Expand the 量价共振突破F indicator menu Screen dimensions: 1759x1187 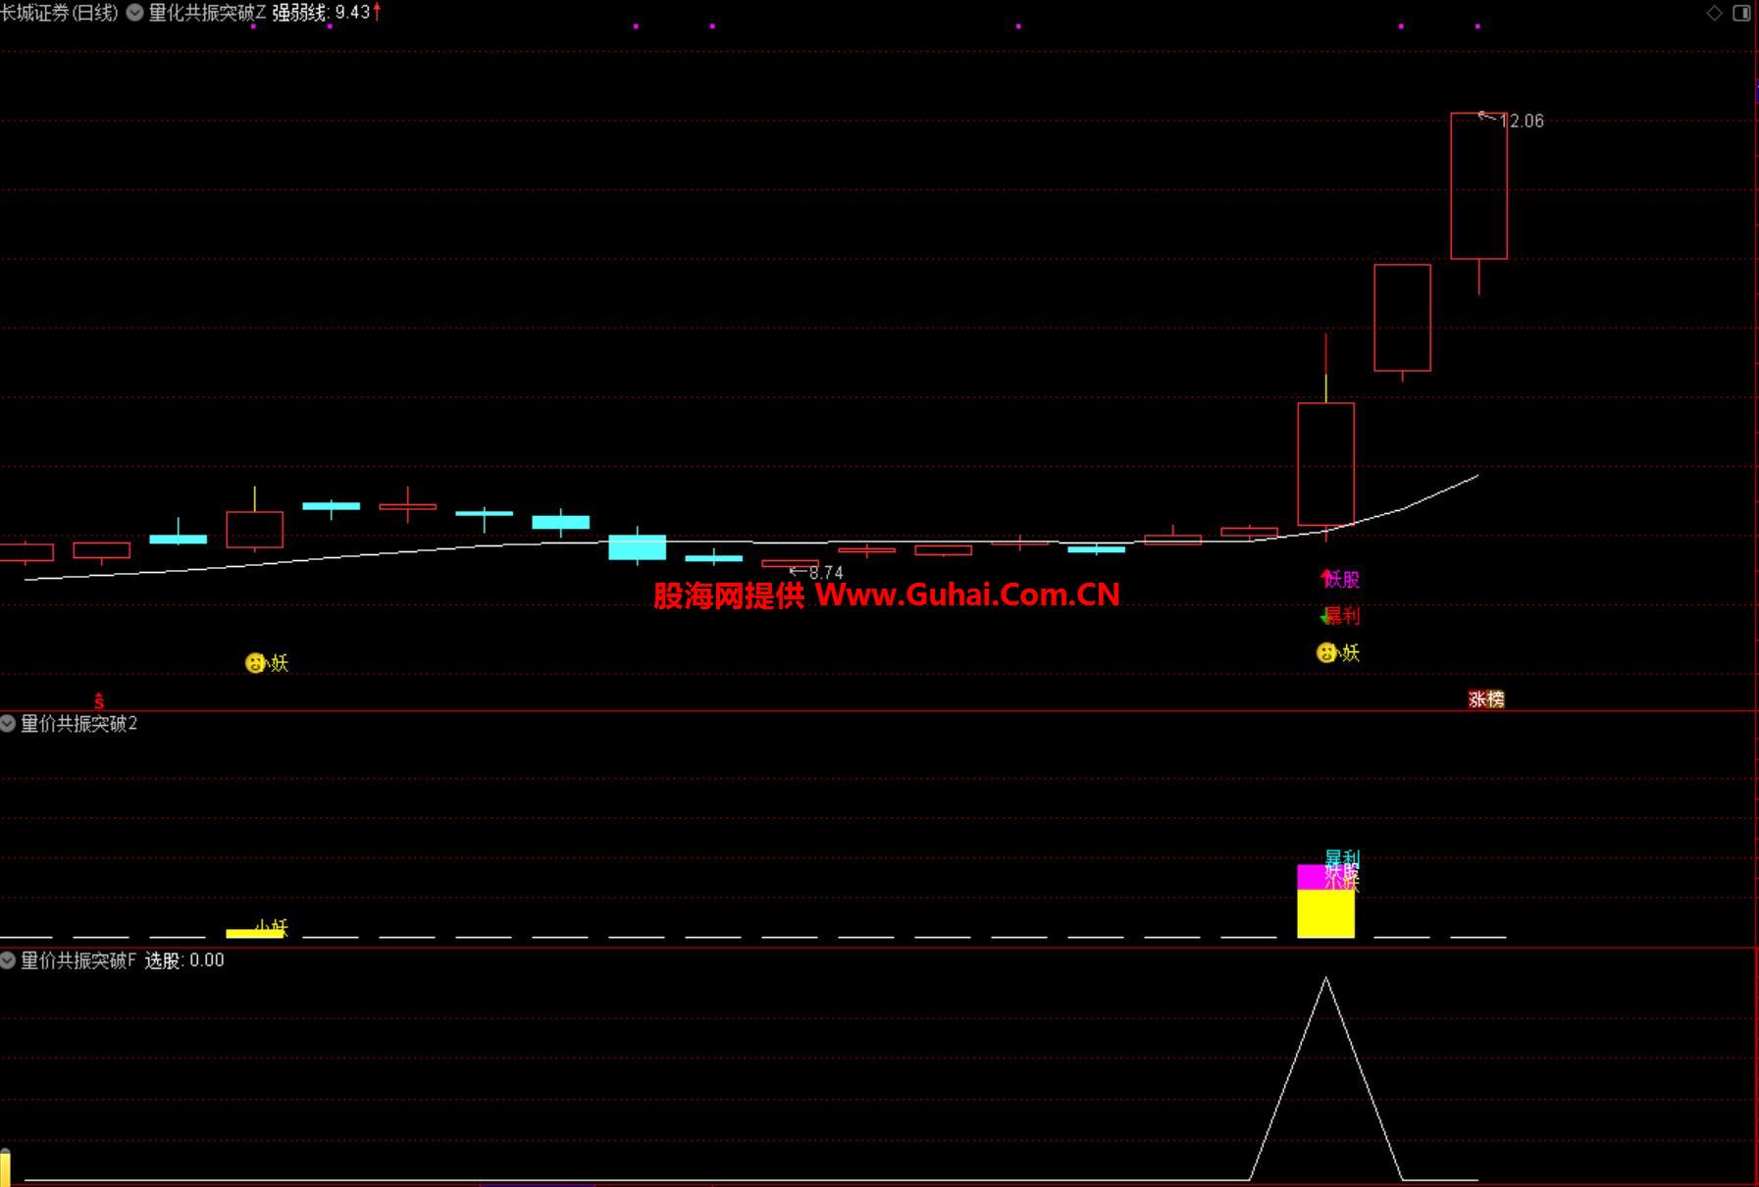[8, 960]
